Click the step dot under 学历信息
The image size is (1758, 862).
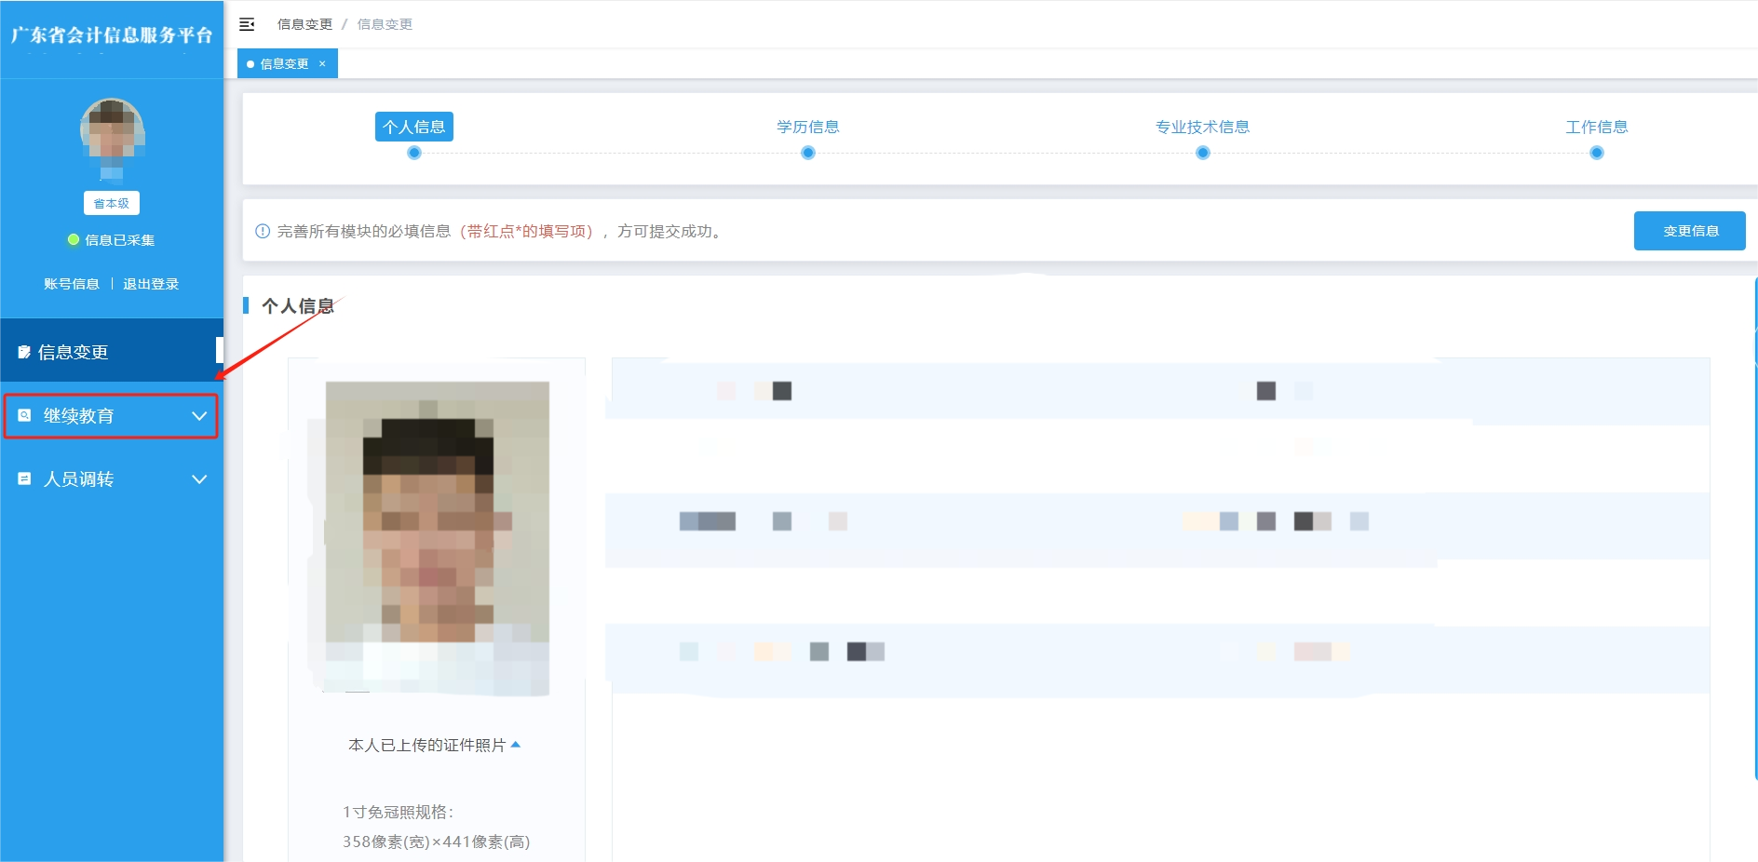(808, 153)
